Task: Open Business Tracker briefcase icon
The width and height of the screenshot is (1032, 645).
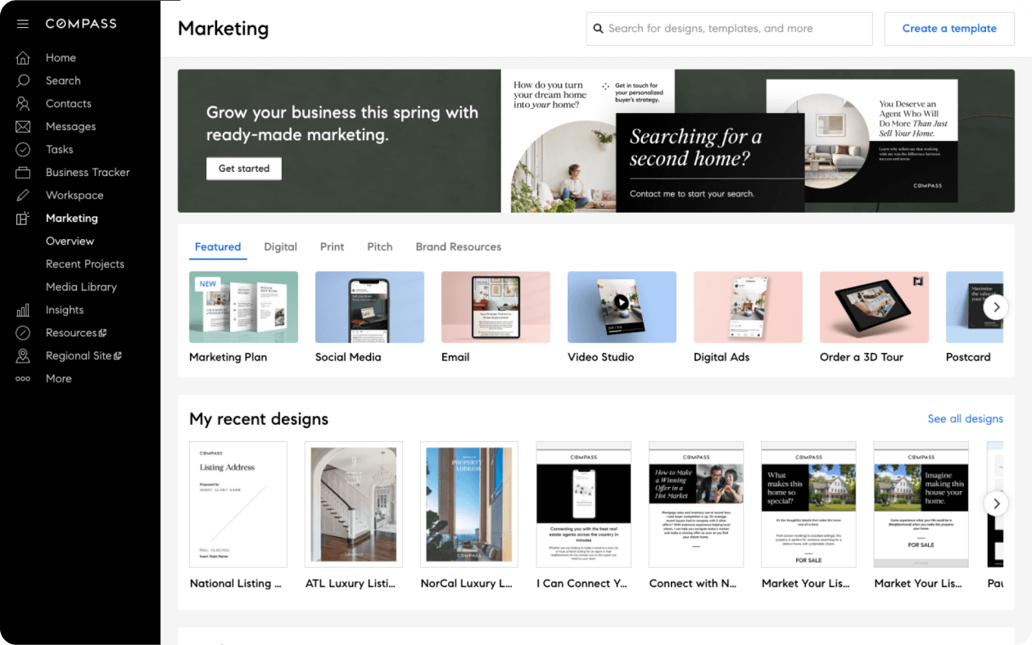Action: [x=23, y=173]
